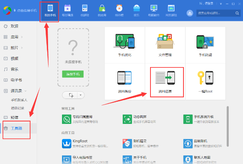Screen dimensions: 243x164
Task: Open 手机防盗 anti-theft tool
Action: (x=205, y=45)
